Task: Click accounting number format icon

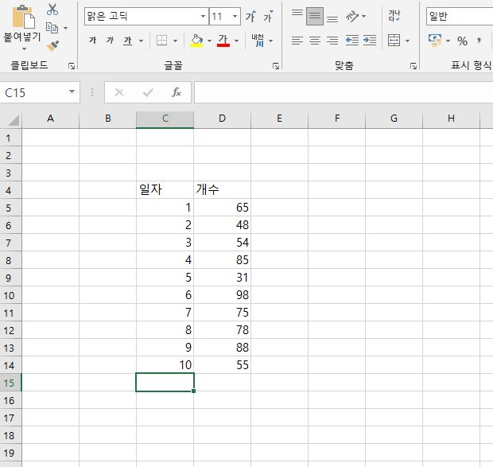Action: click(x=435, y=41)
